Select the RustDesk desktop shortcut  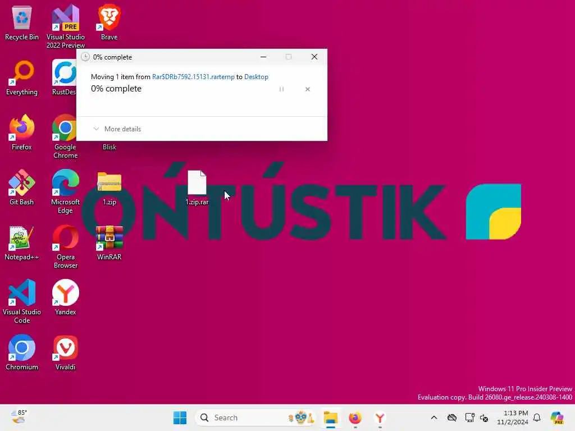point(64,77)
